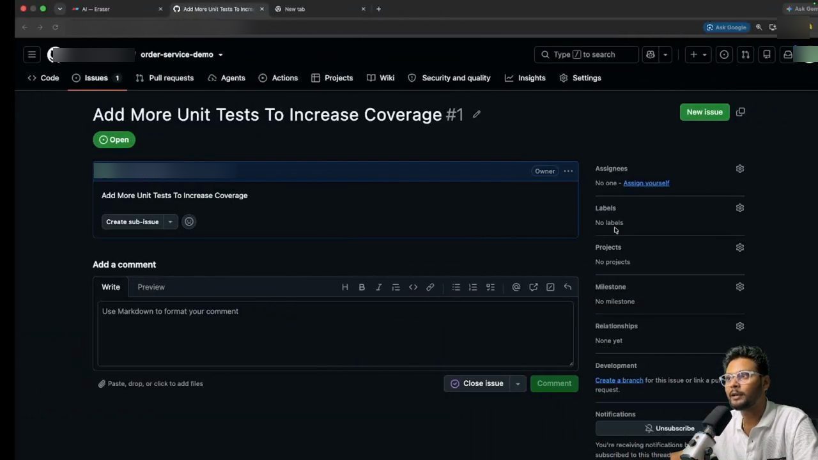
Task: Expand the Close issue options dropdown
Action: tap(518, 383)
